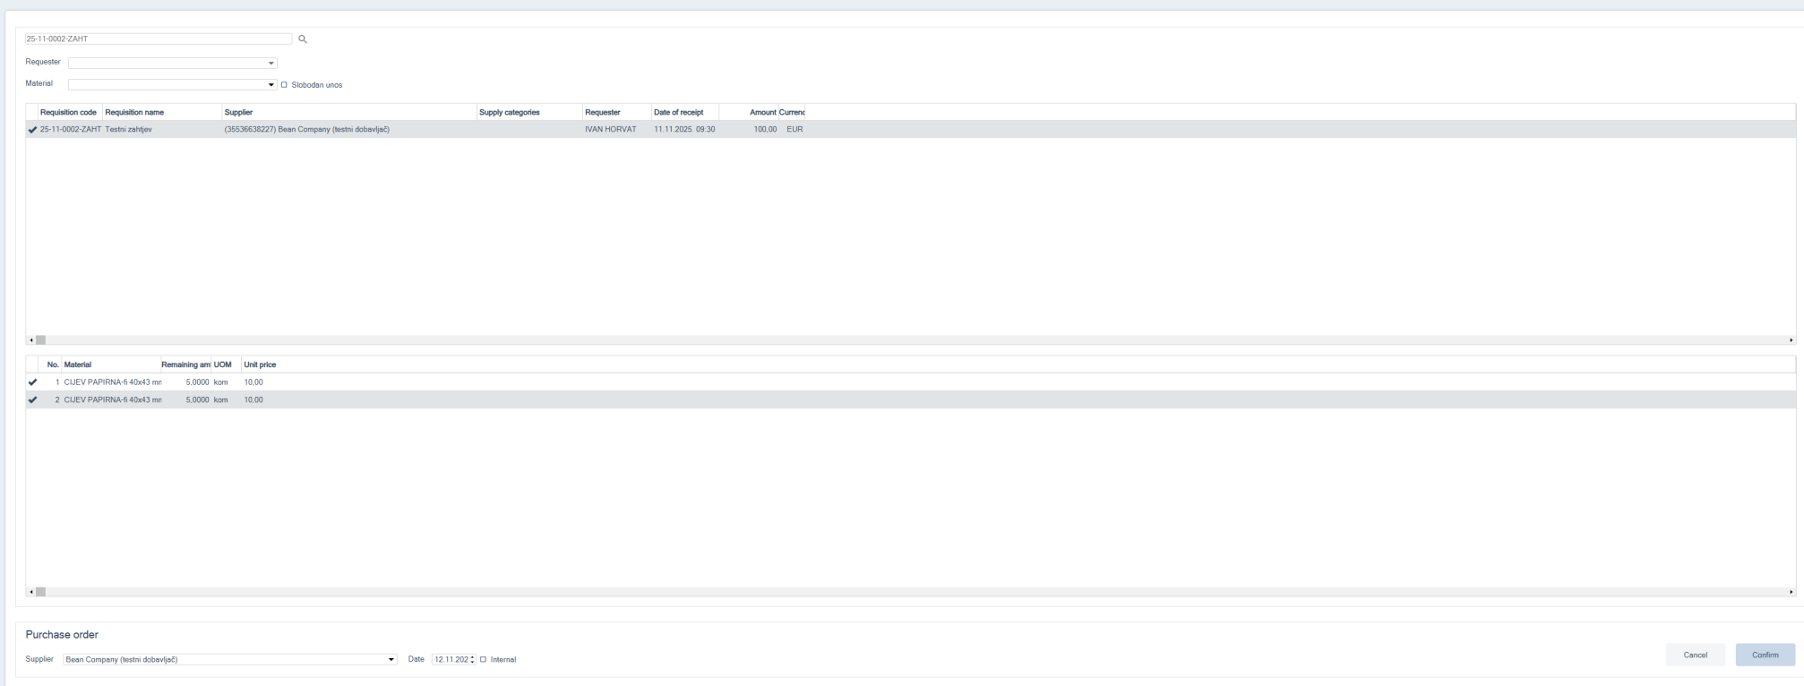Expand the Material dropdown
This screenshot has width=1804, height=686.
click(271, 85)
